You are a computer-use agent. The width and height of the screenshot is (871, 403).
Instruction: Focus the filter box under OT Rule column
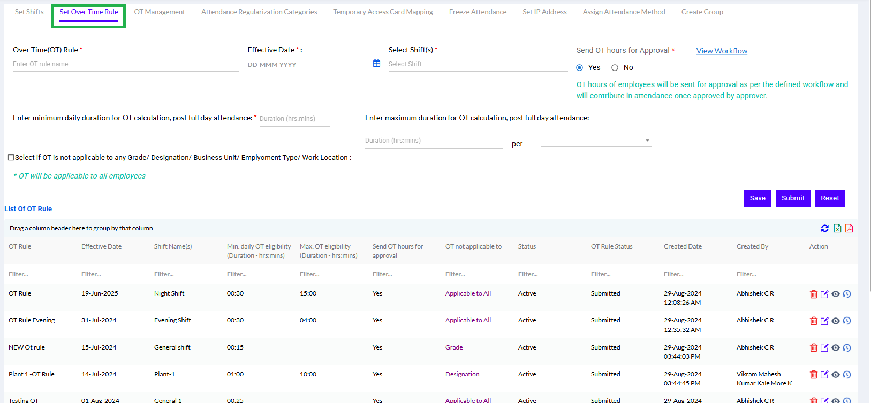tap(41, 274)
